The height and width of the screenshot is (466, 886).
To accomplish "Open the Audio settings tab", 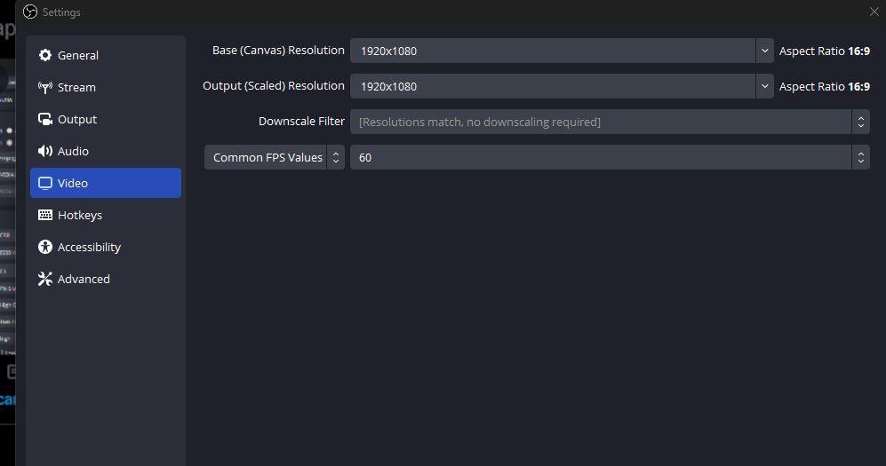I will 106,151.
